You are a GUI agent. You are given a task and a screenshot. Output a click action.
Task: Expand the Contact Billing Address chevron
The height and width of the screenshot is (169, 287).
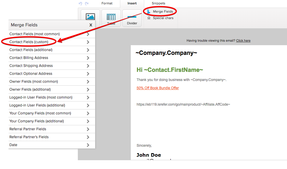pos(88,58)
